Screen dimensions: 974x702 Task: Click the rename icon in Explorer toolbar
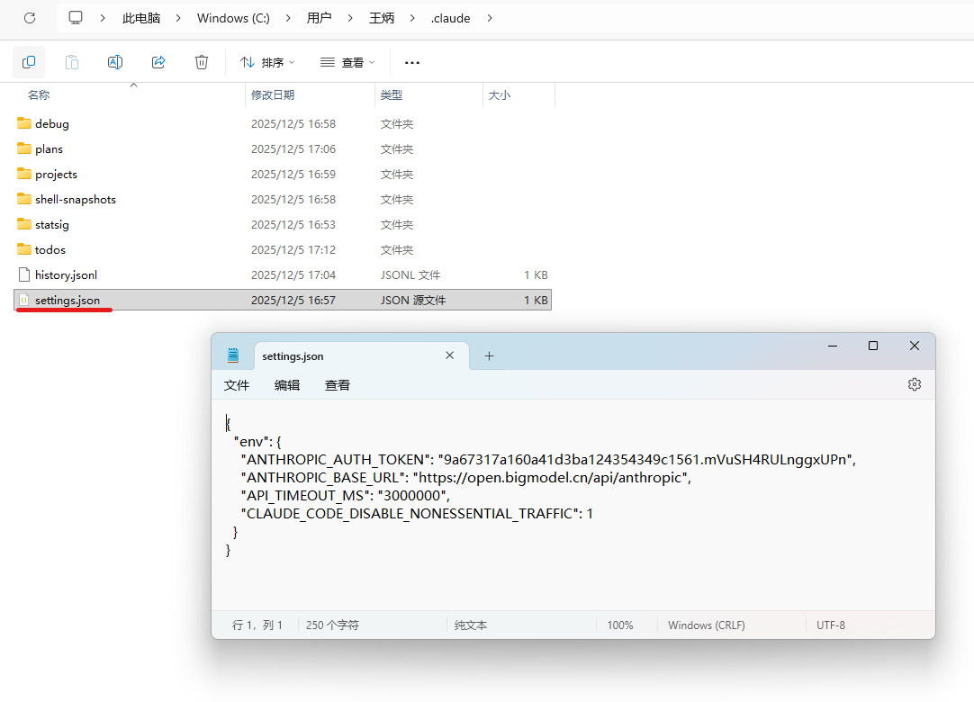pos(115,62)
